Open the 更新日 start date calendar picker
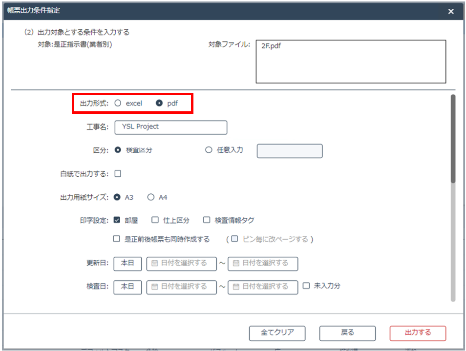Viewport: 466px width, 351px height. (x=181, y=263)
